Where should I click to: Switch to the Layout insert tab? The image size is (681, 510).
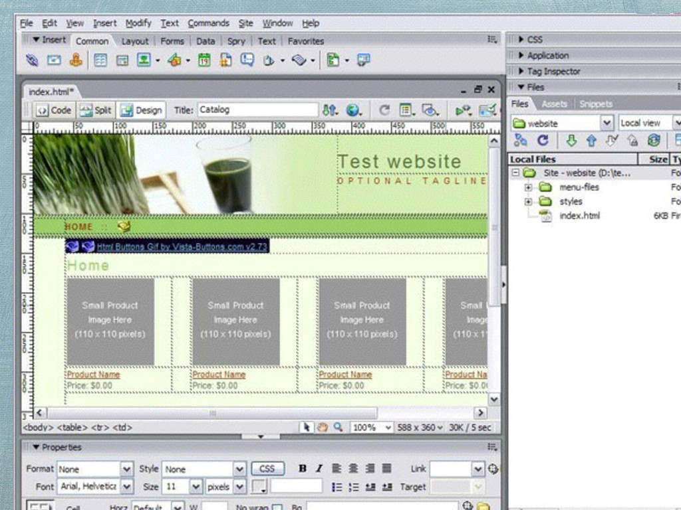[x=134, y=41]
